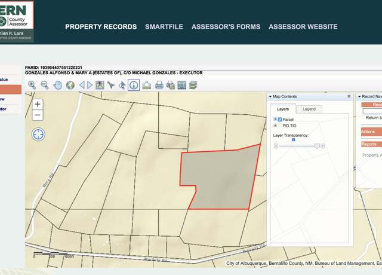Switch to the Layers tab
The width and height of the screenshot is (382, 275).
pos(283,109)
